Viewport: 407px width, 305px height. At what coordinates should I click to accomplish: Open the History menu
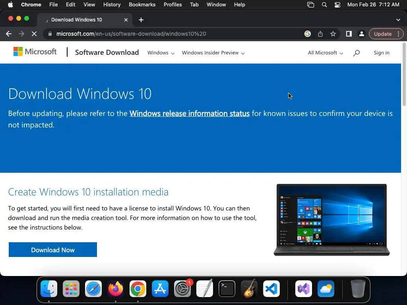(x=112, y=4)
